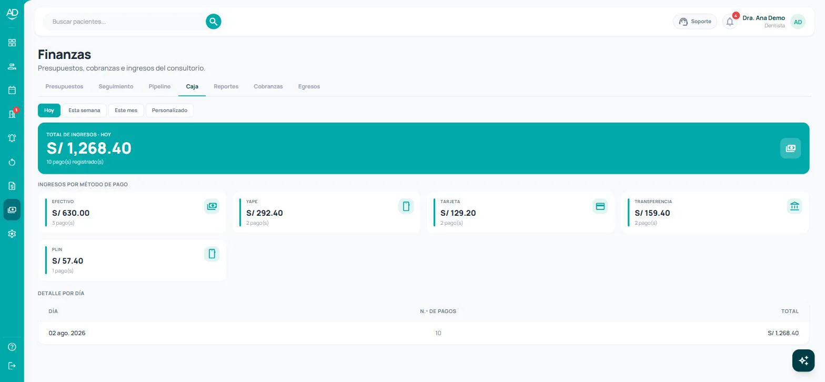
Task: Open the help question mark icon
Action: tap(12, 347)
